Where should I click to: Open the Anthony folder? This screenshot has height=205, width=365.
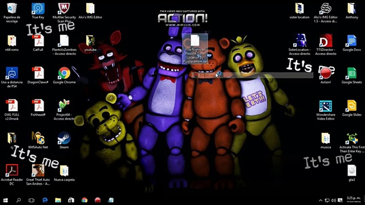352,11
